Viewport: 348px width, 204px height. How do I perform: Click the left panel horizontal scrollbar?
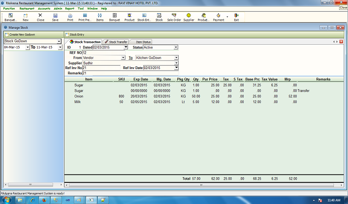[31, 184]
